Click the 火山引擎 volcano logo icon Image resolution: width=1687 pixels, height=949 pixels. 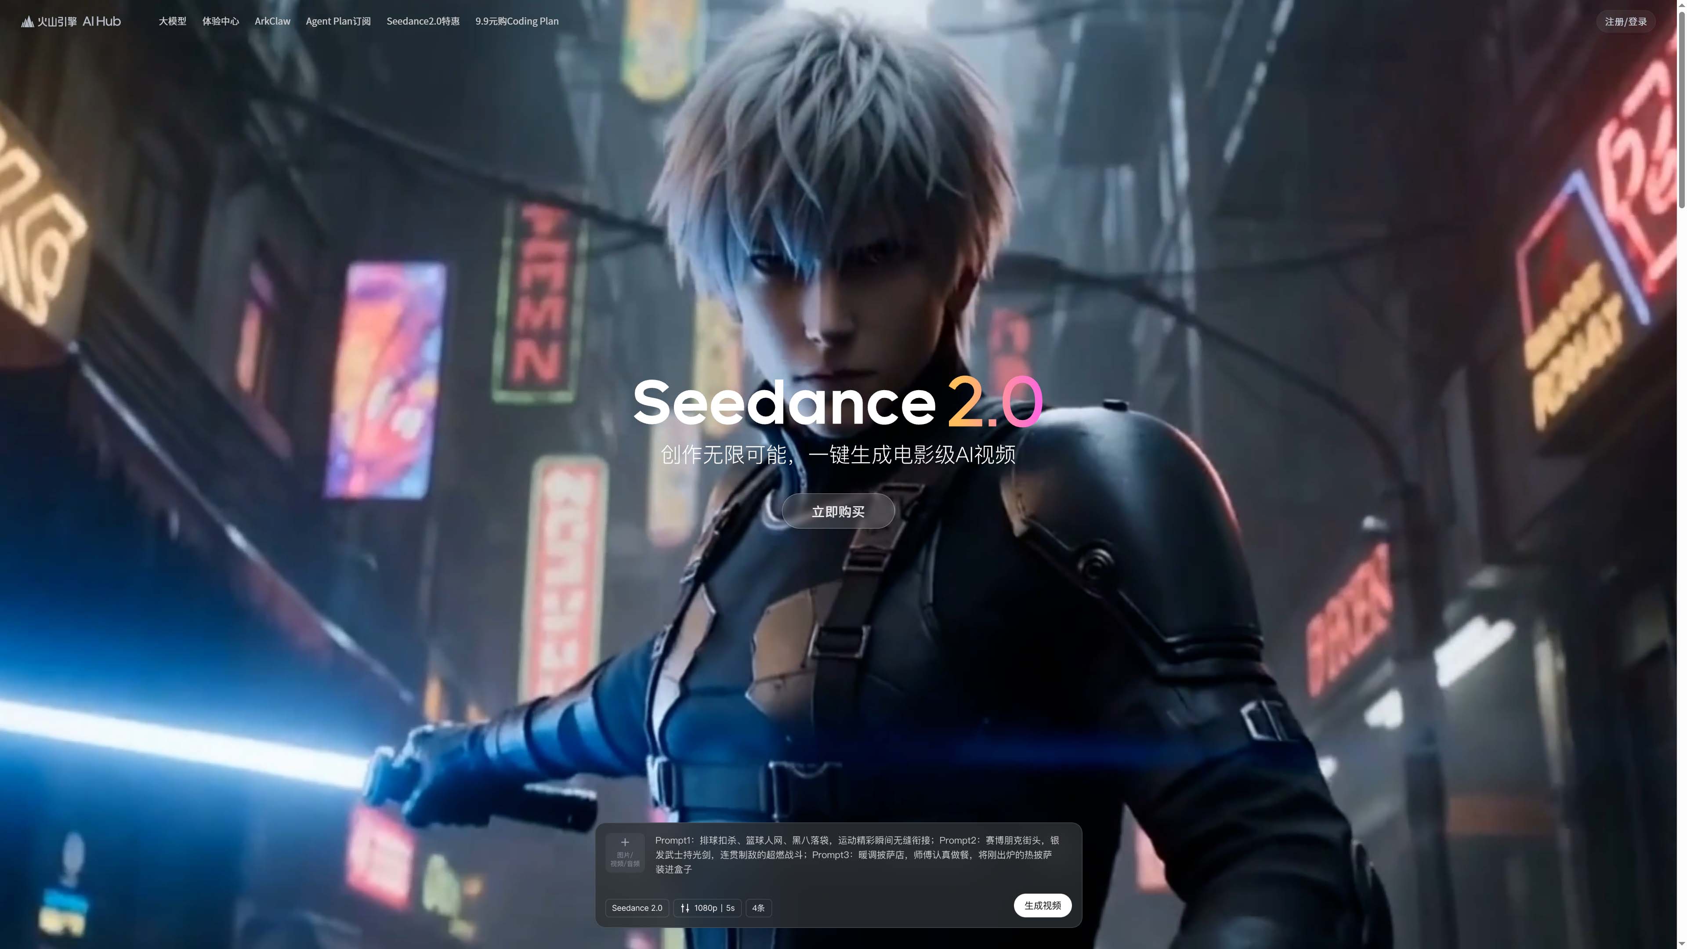(28, 22)
